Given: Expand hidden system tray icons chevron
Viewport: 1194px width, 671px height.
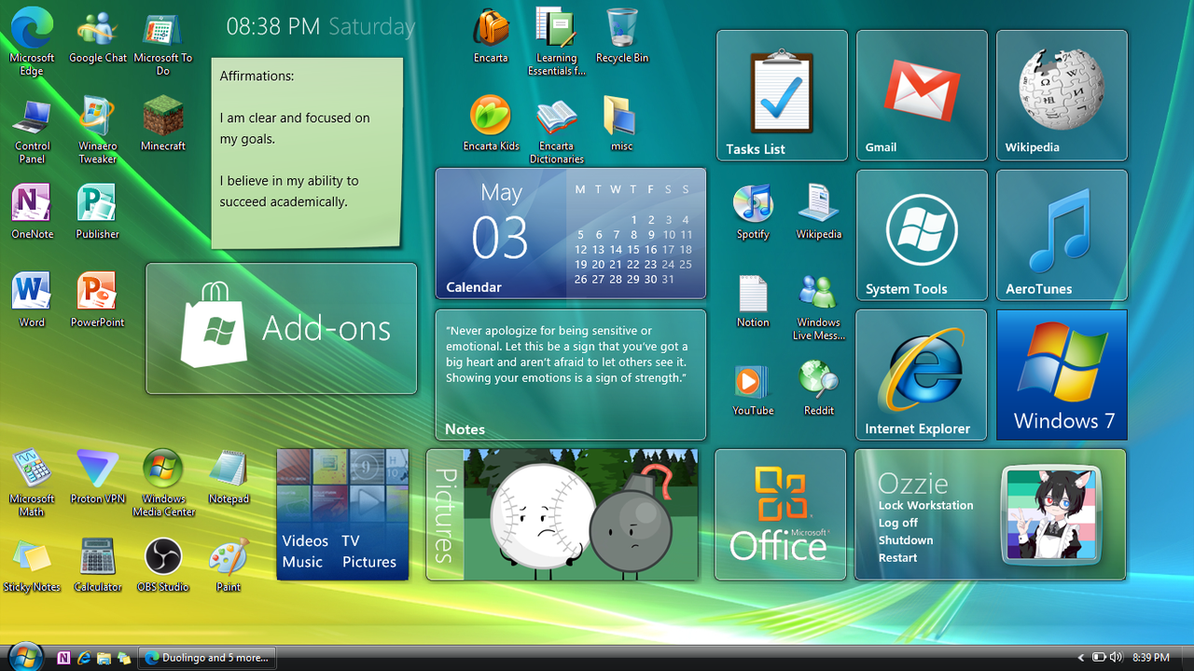Looking at the screenshot, I should (1081, 658).
